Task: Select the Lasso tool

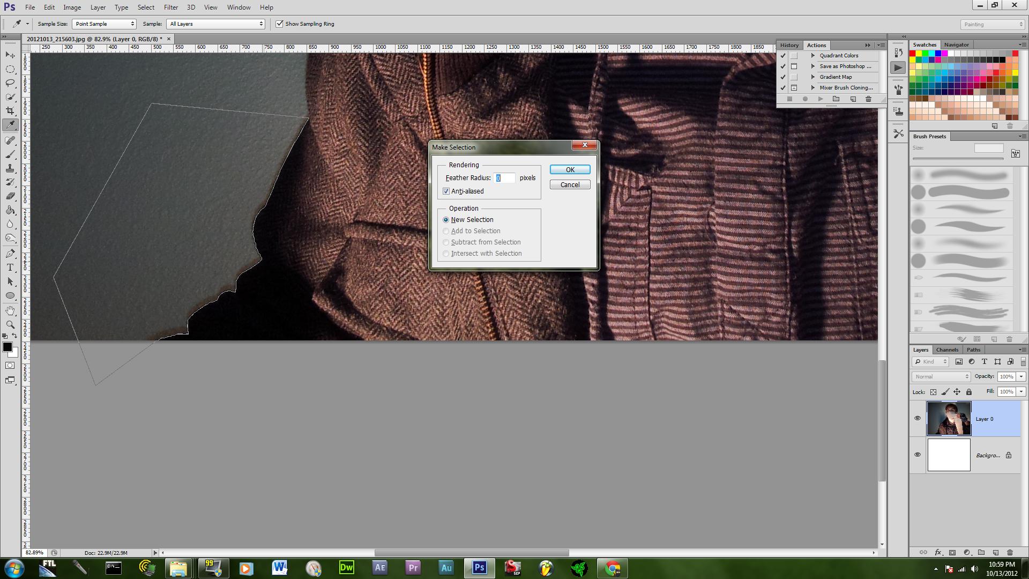Action: tap(10, 83)
